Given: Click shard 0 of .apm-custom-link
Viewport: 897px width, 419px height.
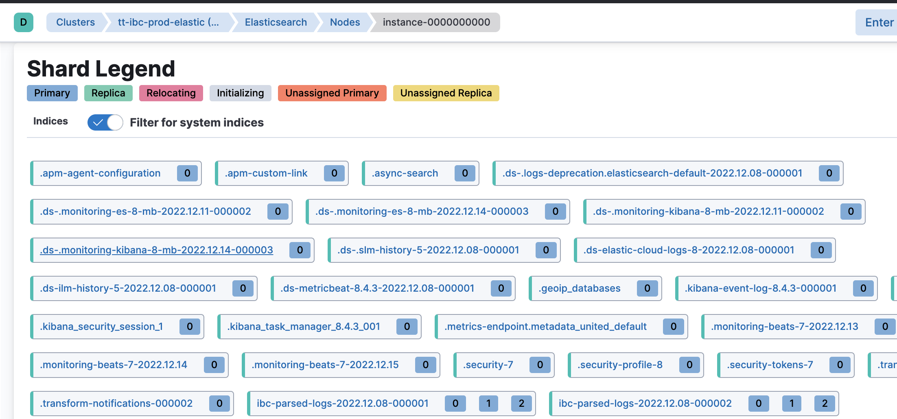Looking at the screenshot, I should click(334, 173).
